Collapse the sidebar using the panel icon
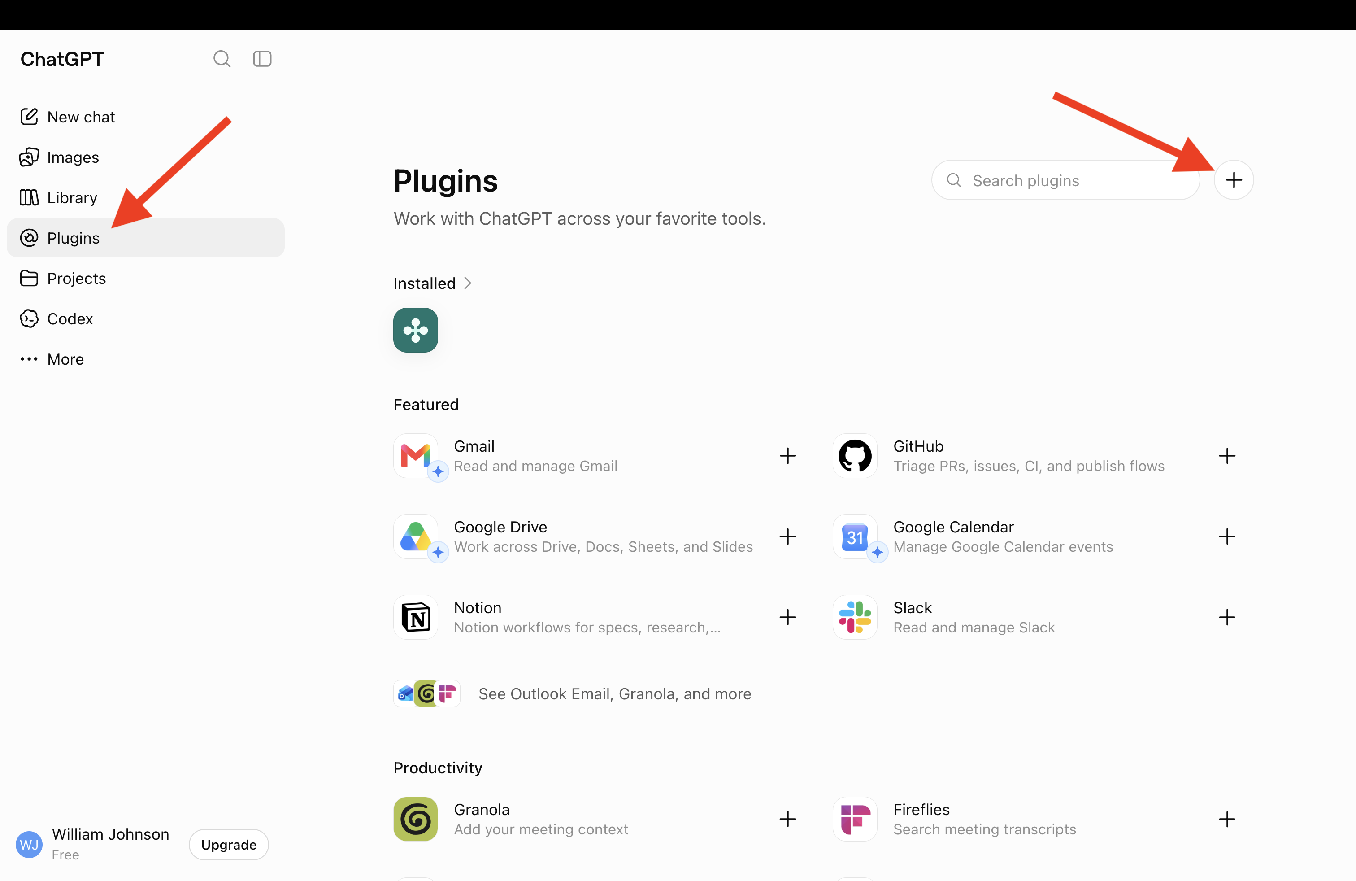The height and width of the screenshot is (881, 1356). coord(262,59)
